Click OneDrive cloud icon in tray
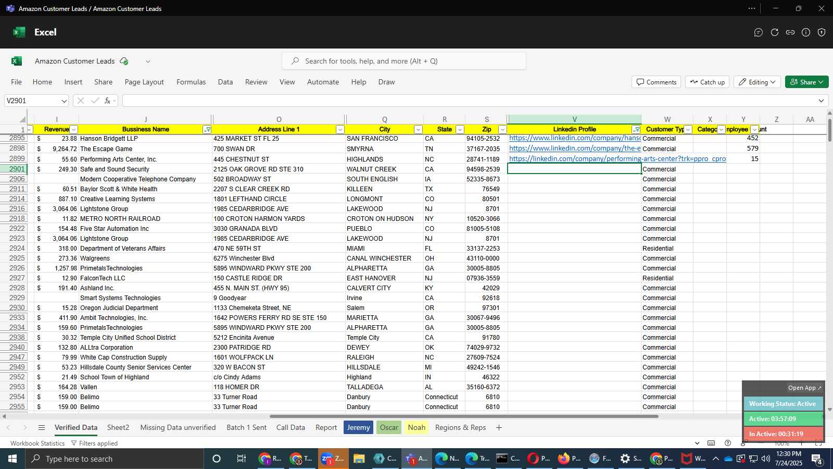833x469 pixels. coord(728,459)
